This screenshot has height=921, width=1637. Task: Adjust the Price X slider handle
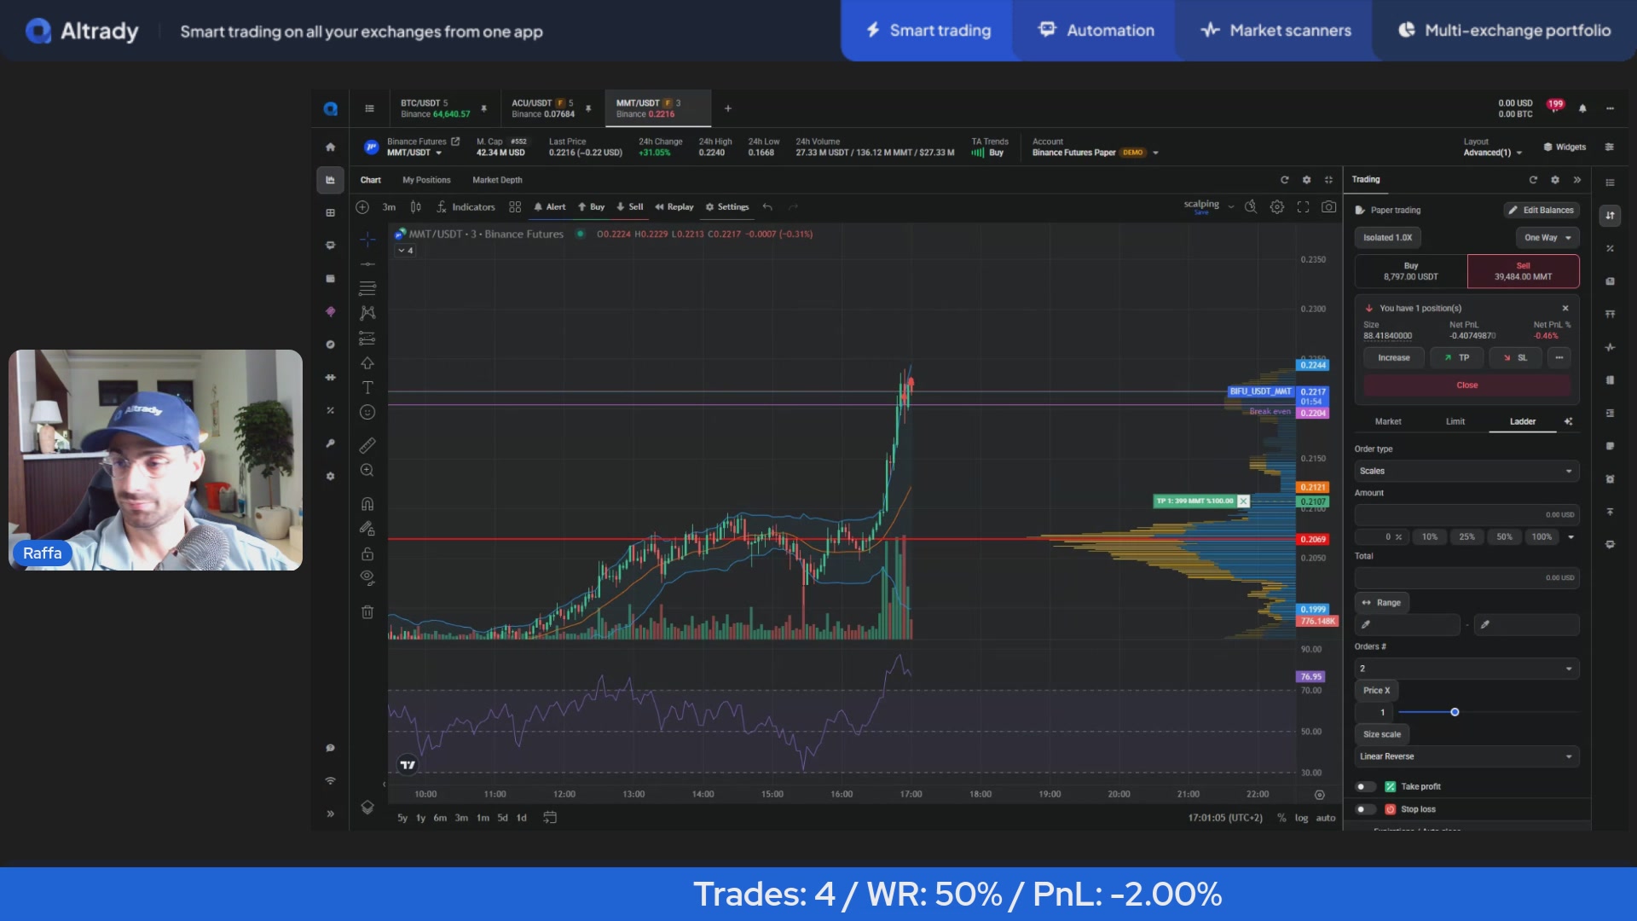[1455, 712]
